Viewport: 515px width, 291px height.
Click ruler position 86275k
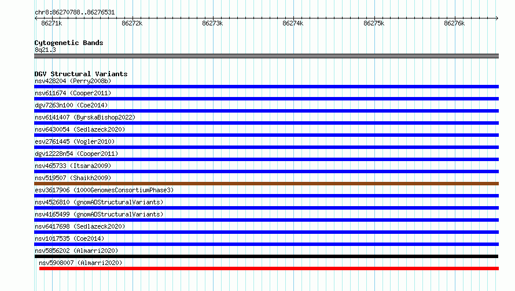coord(374,23)
